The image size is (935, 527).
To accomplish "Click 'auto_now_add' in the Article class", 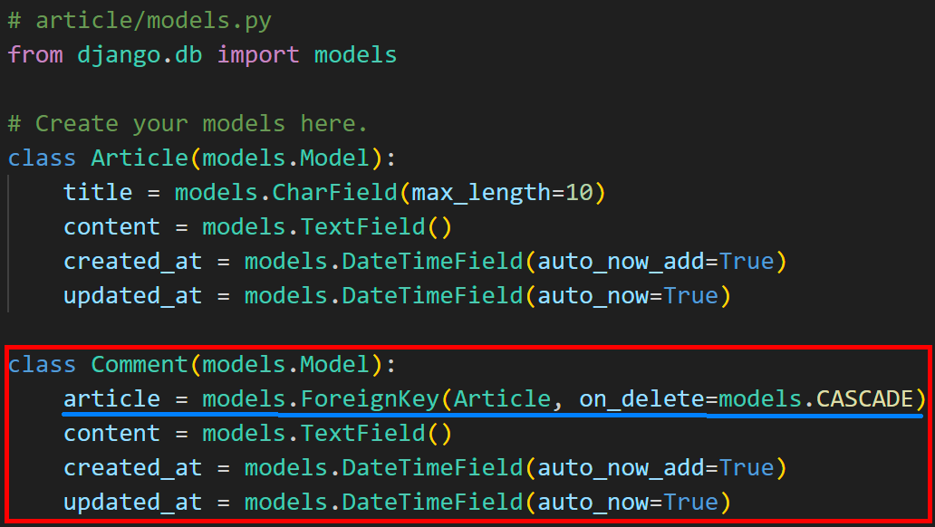I will (x=621, y=262).
